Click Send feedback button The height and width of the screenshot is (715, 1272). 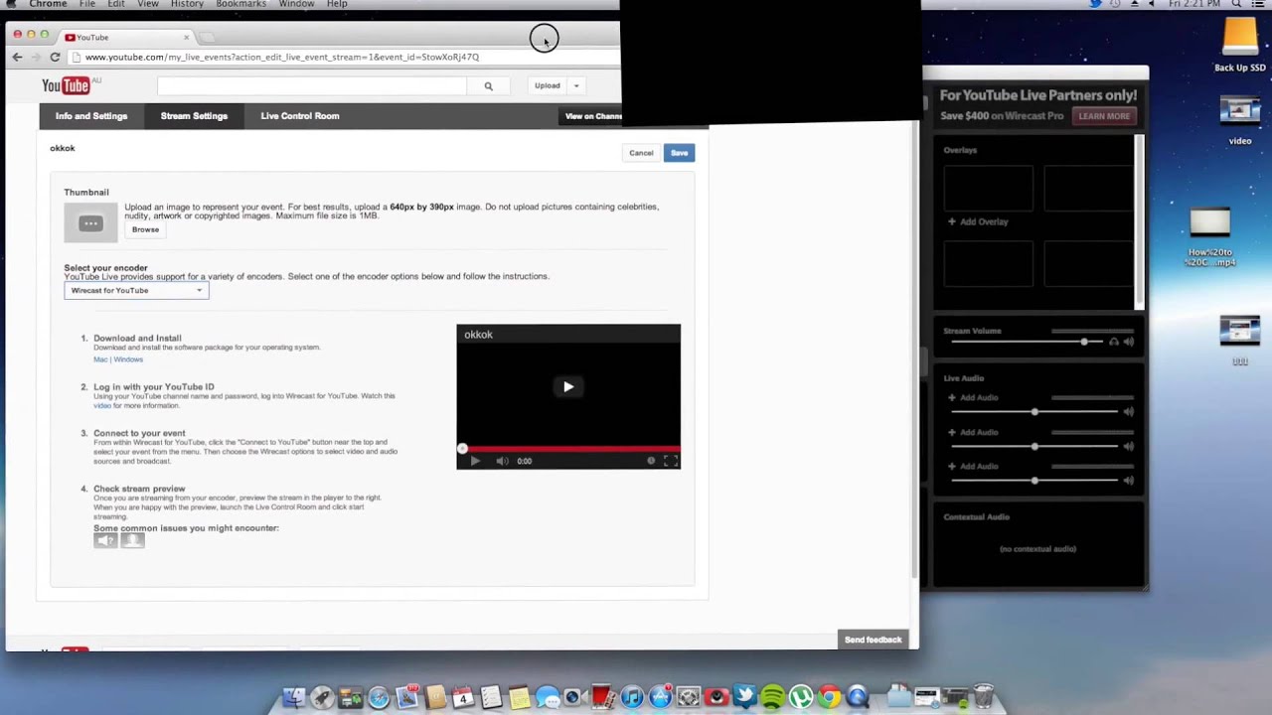(874, 641)
